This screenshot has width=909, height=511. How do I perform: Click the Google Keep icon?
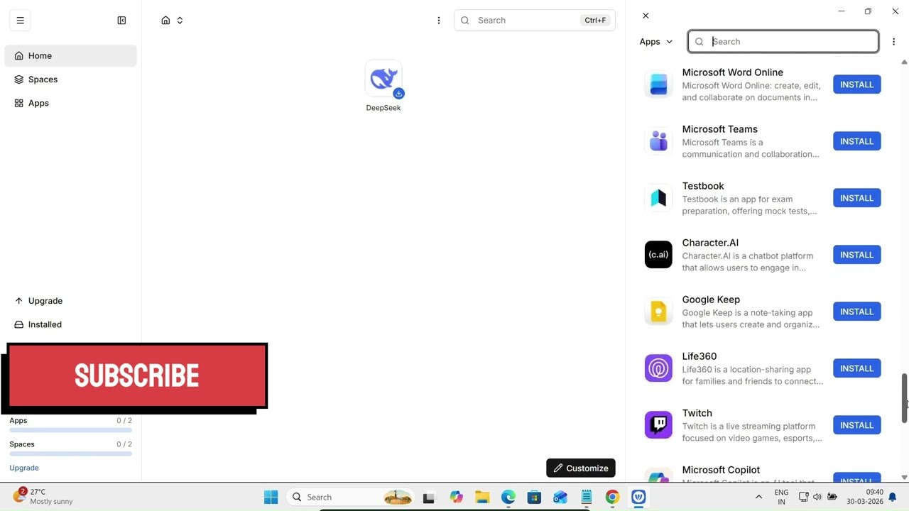click(658, 312)
